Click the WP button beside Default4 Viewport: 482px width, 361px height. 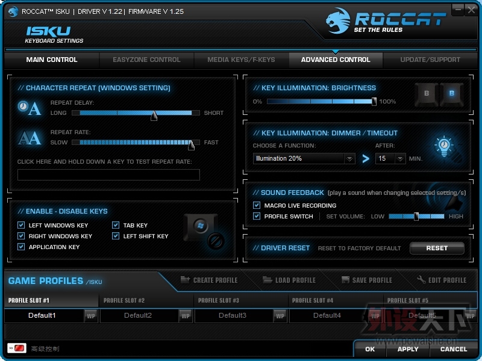point(375,316)
